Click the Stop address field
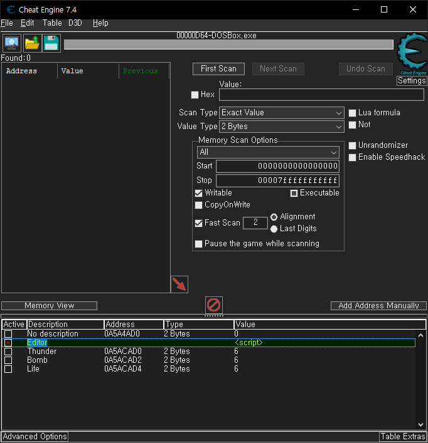This screenshot has width=428, height=443. 277,180
